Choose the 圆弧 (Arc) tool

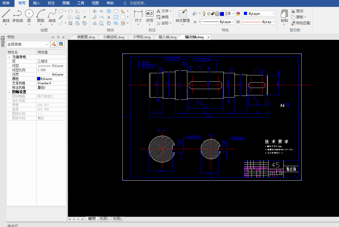pyautogui.click(x=41, y=16)
